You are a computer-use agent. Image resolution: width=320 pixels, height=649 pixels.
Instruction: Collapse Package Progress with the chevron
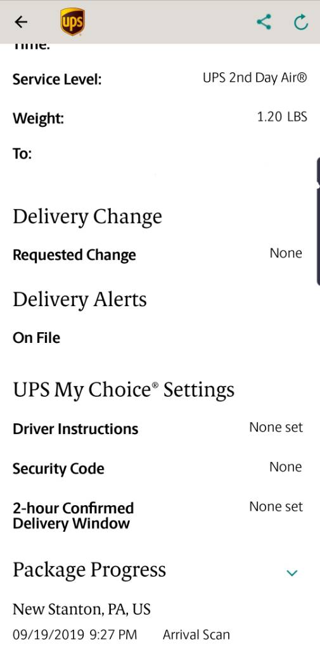(292, 573)
